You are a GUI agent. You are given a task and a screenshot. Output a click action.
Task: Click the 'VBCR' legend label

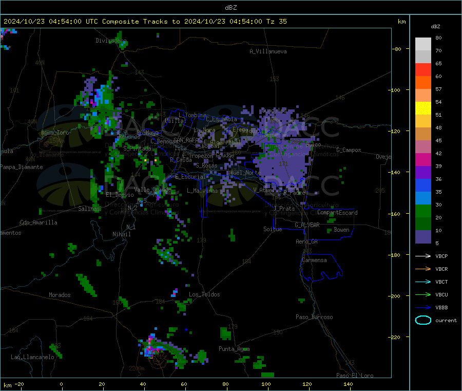point(441,269)
